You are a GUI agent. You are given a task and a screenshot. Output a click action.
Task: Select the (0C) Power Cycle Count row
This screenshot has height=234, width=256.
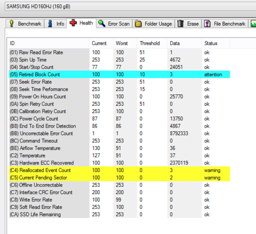pyautogui.click(x=119, y=119)
